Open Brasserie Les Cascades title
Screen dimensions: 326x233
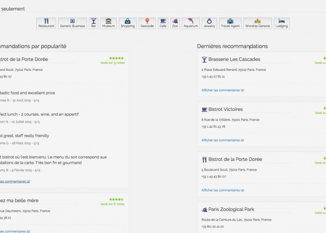[234, 59]
